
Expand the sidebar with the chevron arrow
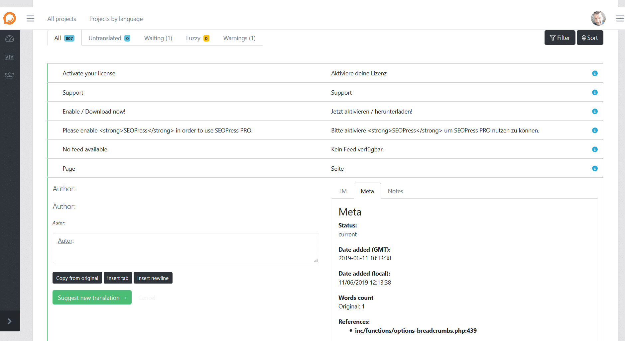click(x=10, y=321)
